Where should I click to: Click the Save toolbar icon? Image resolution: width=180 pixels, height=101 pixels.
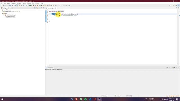pos(5,5)
